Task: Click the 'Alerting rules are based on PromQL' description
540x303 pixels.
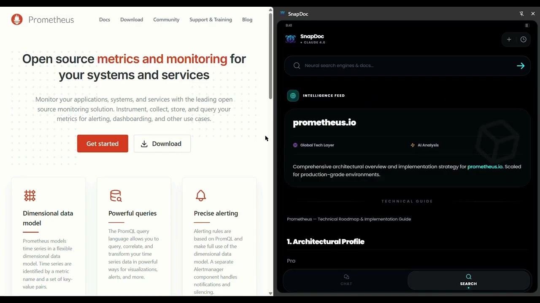Action: point(219,262)
